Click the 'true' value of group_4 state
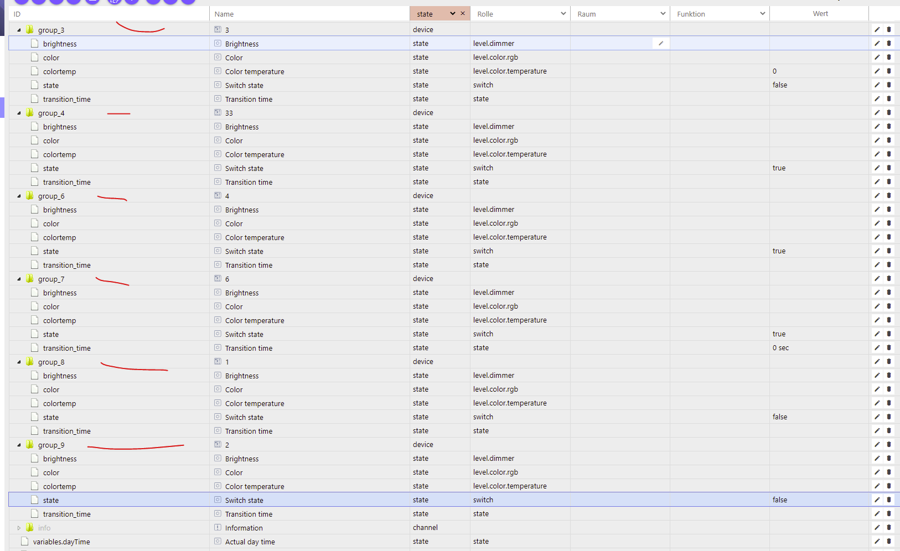900x551 pixels. pyautogui.click(x=779, y=168)
